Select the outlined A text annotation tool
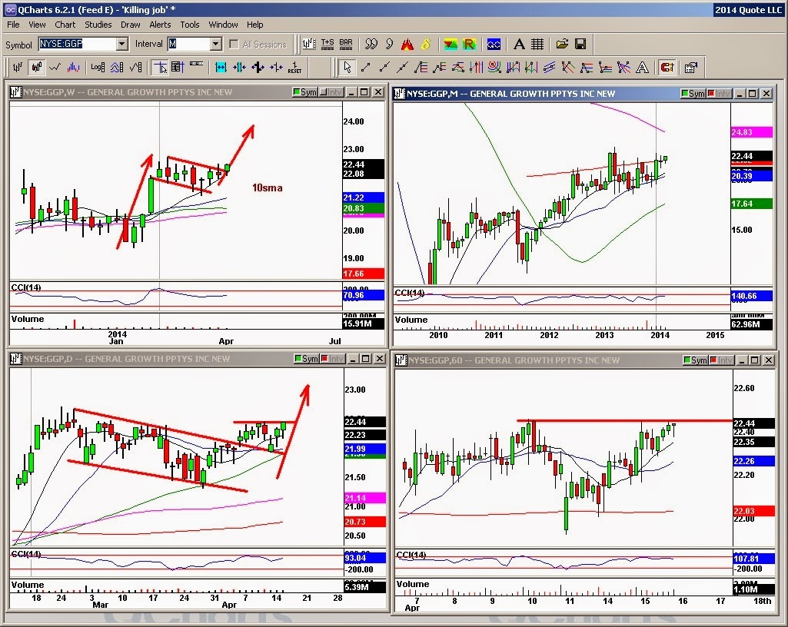Viewport: 788px width, 627px height. pos(642,68)
